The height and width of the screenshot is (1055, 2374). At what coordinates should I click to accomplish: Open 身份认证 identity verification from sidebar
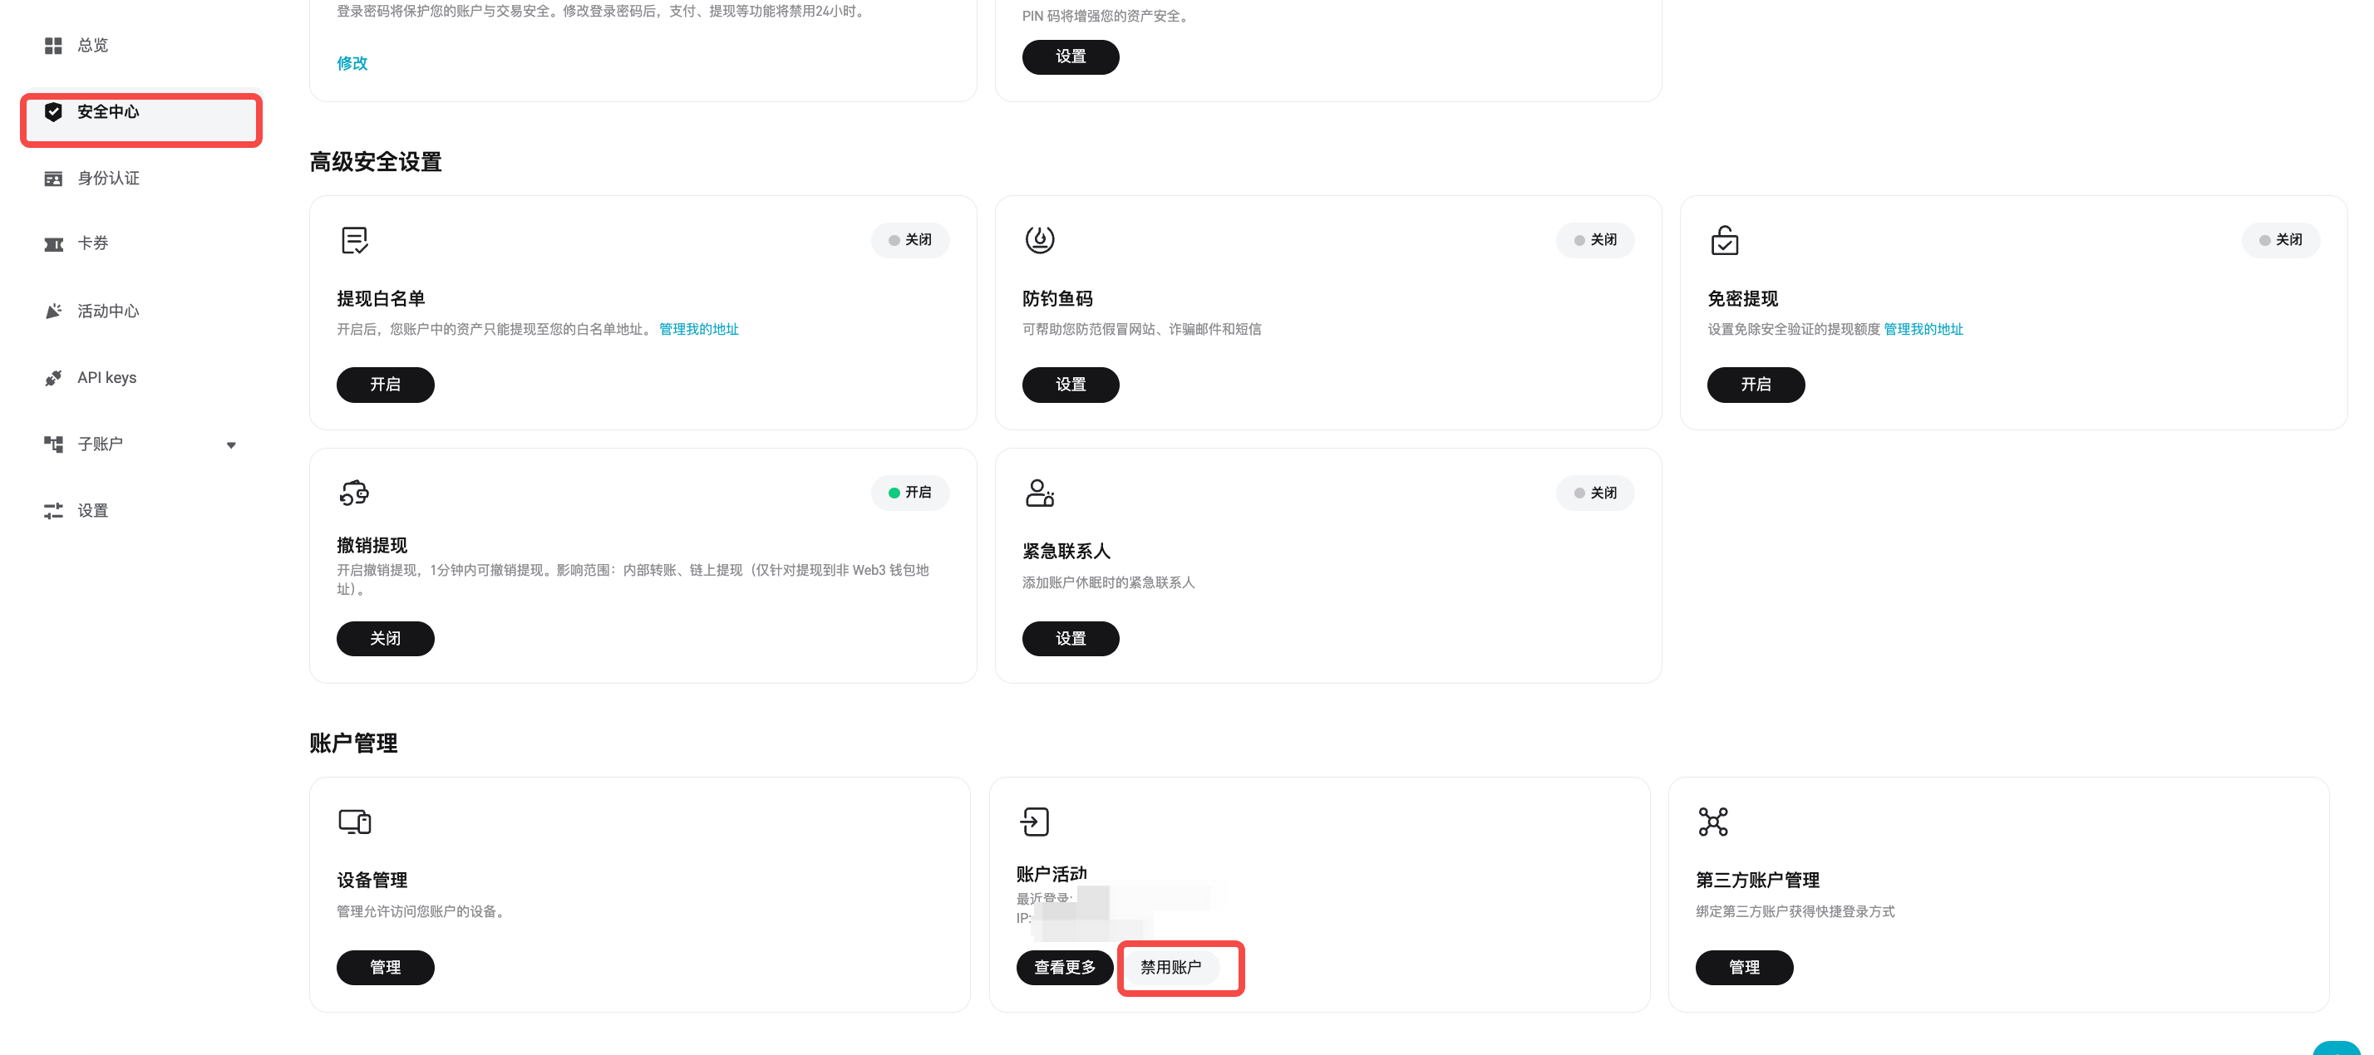click(x=53, y=178)
